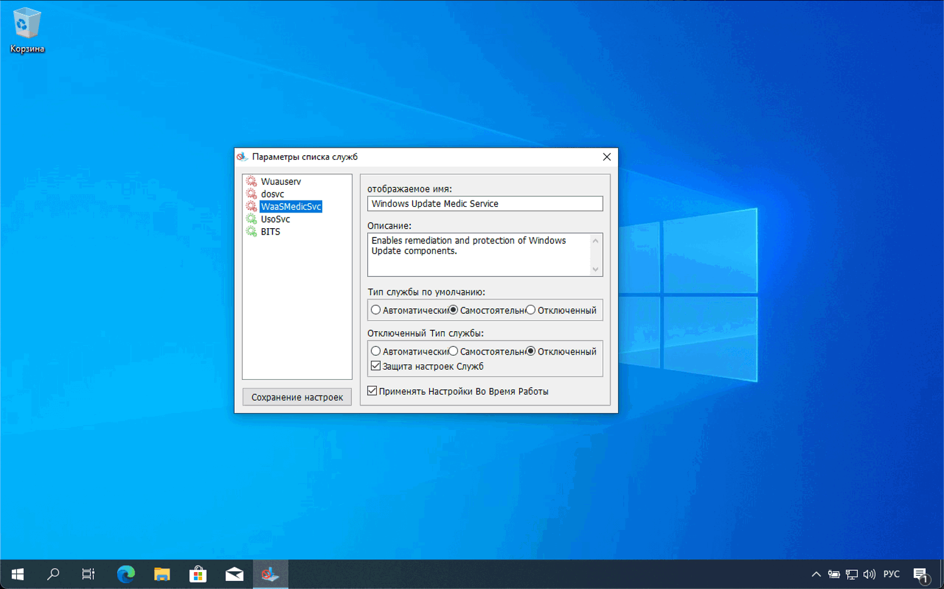
Task: Click the UsoSvc gear icon
Action: (x=252, y=219)
